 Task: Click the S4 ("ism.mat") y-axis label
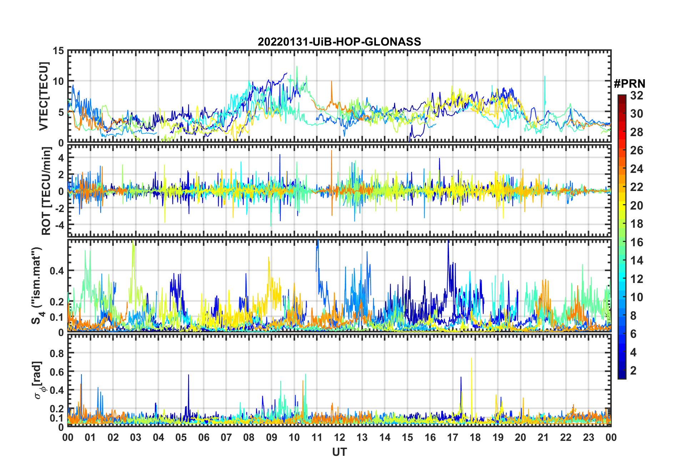pyautogui.click(x=37, y=285)
